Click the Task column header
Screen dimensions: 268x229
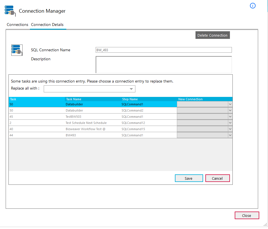pos(37,99)
